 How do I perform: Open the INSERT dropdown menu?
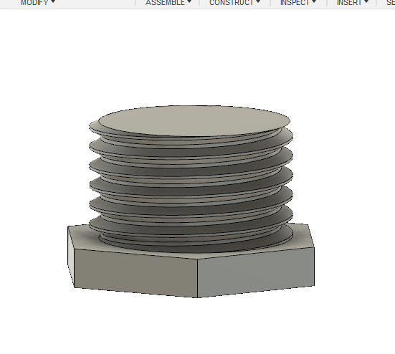coord(353,3)
